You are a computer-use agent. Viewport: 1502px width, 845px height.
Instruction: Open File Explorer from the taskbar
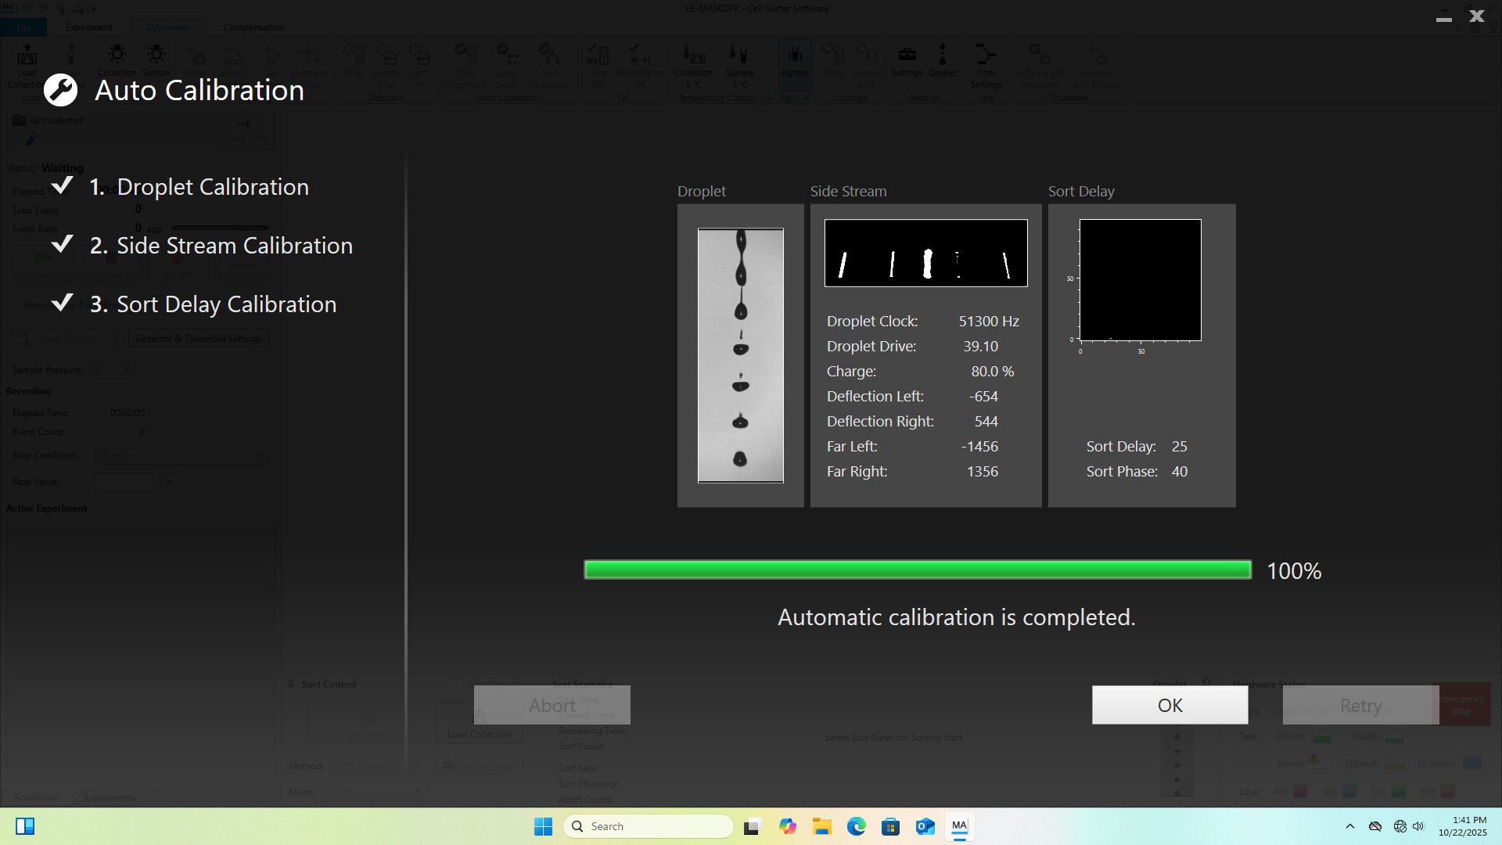click(821, 826)
